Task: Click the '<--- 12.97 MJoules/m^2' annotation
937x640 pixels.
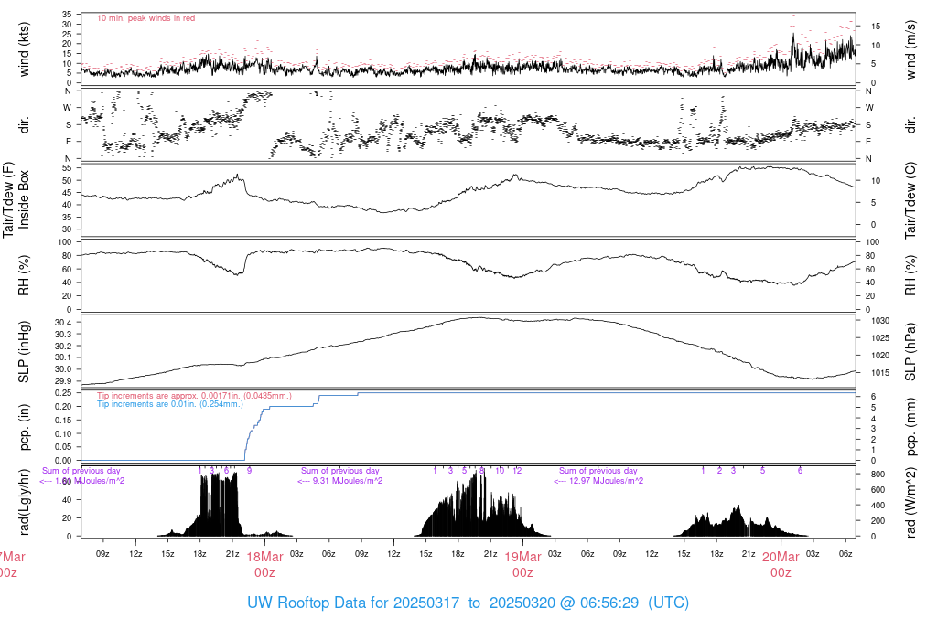Action: pos(598,481)
